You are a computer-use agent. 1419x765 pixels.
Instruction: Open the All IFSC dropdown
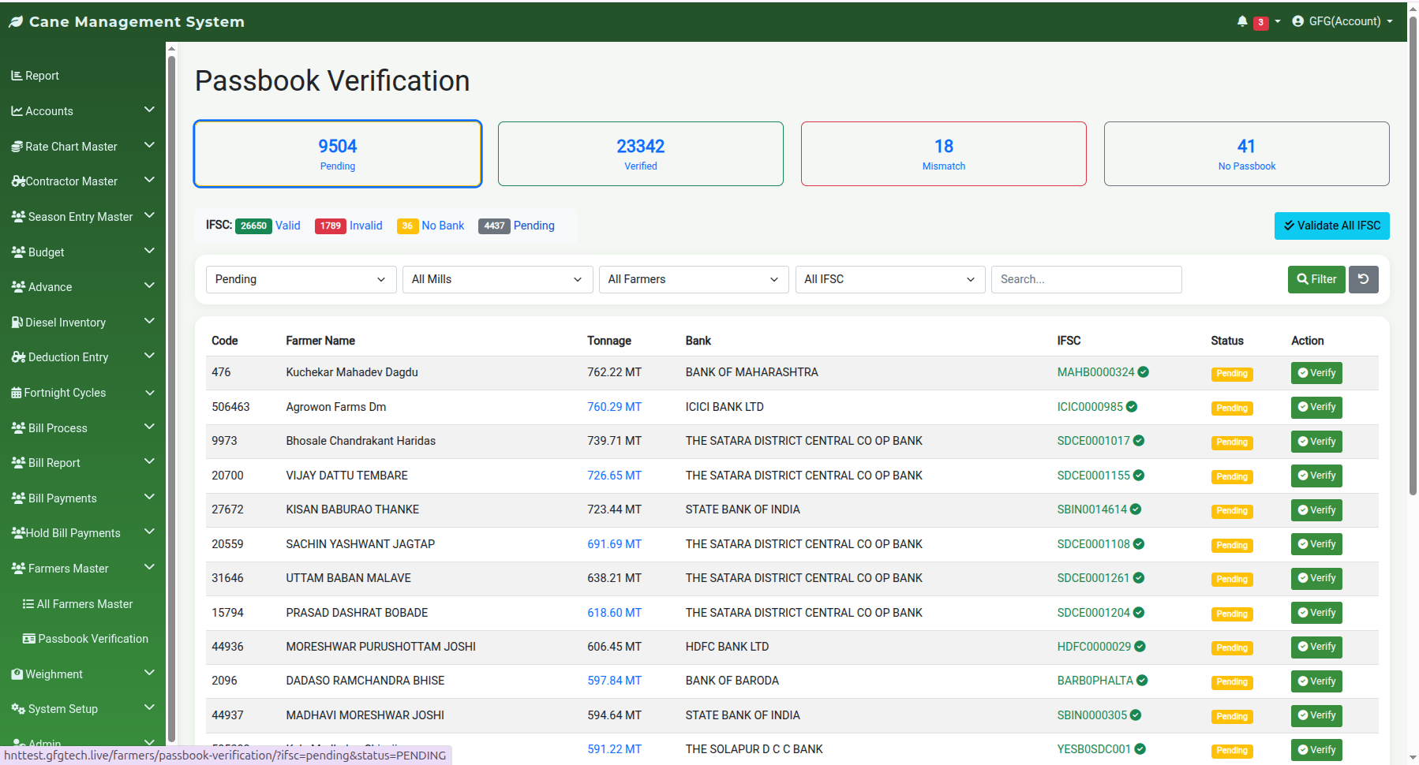890,279
